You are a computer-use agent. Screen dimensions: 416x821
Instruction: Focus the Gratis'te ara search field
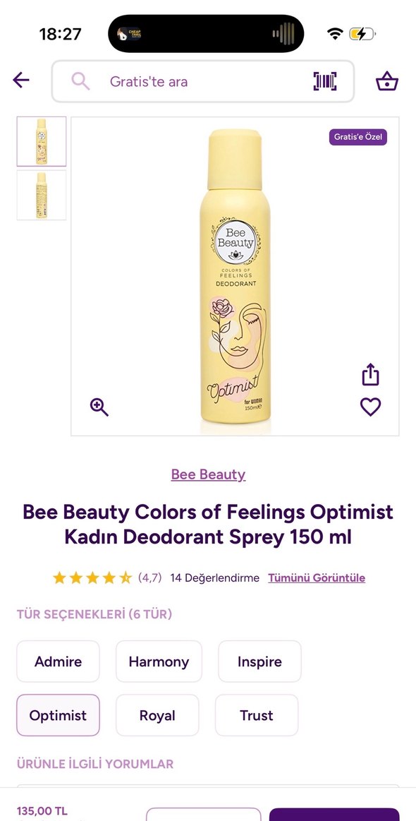(x=202, y=81)
